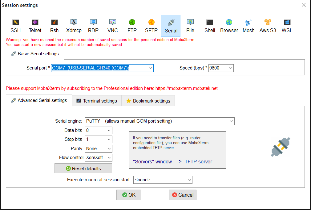Screen dimensions: 311x210
Task: Pick the WSL session type
Action: (287, 26)
